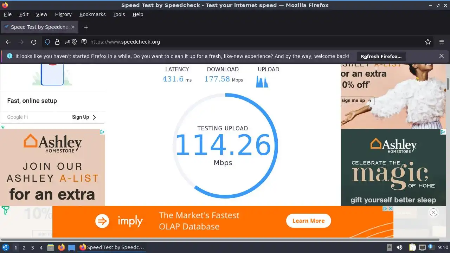Click the forward navigation arrow
This screenshot has width=450, height=253.
tap(21, 42)
